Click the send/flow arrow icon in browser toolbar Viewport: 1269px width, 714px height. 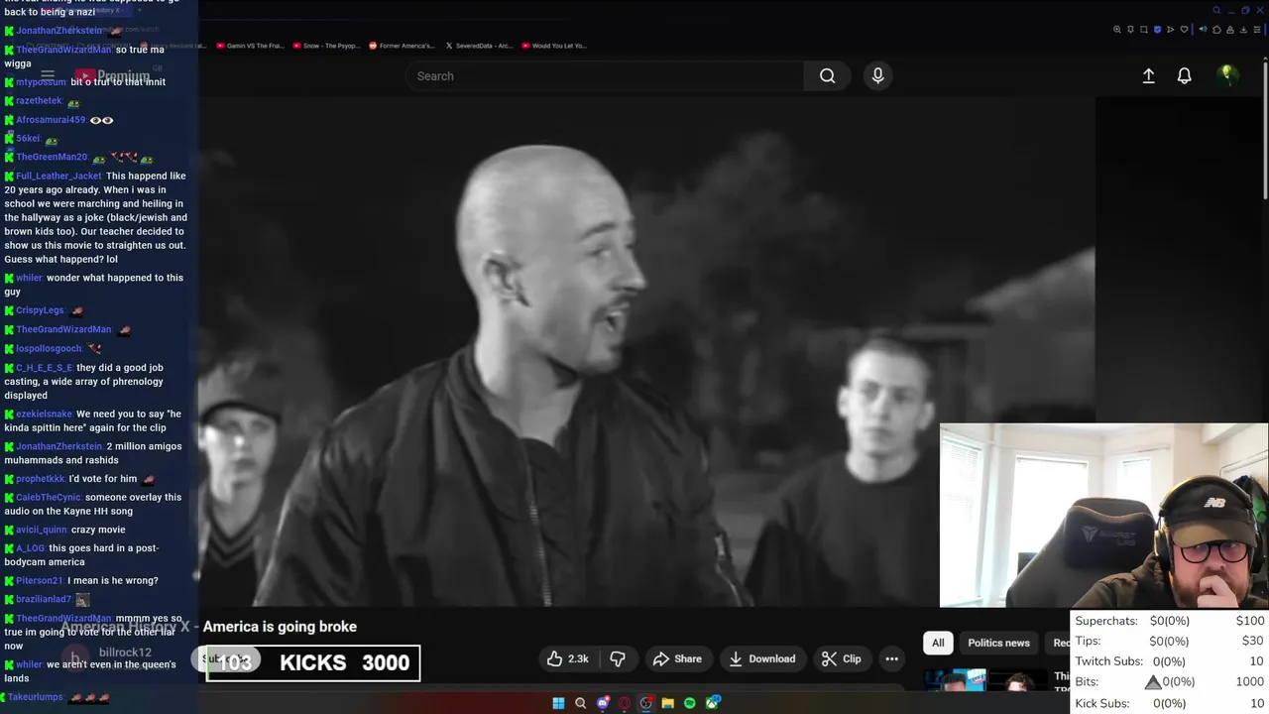point(1171,29)
